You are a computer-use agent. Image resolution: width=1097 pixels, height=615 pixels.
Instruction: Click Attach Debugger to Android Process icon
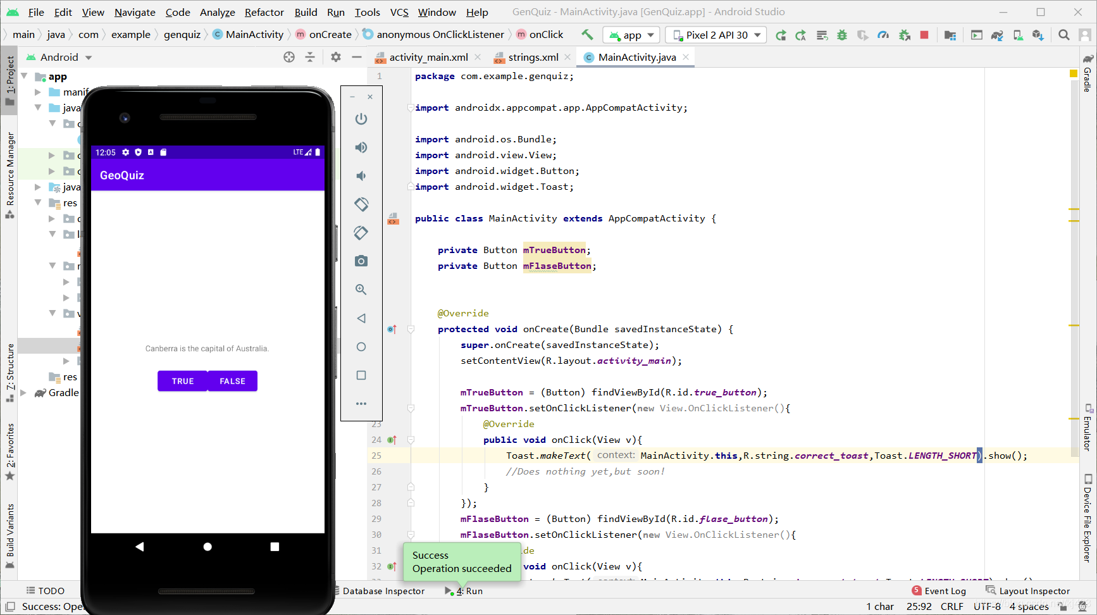click(905, 35)
